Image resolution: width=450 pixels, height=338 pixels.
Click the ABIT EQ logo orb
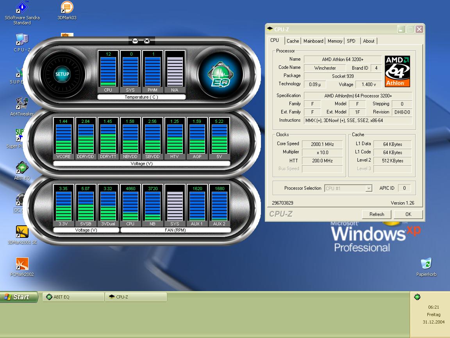point(220,74)
